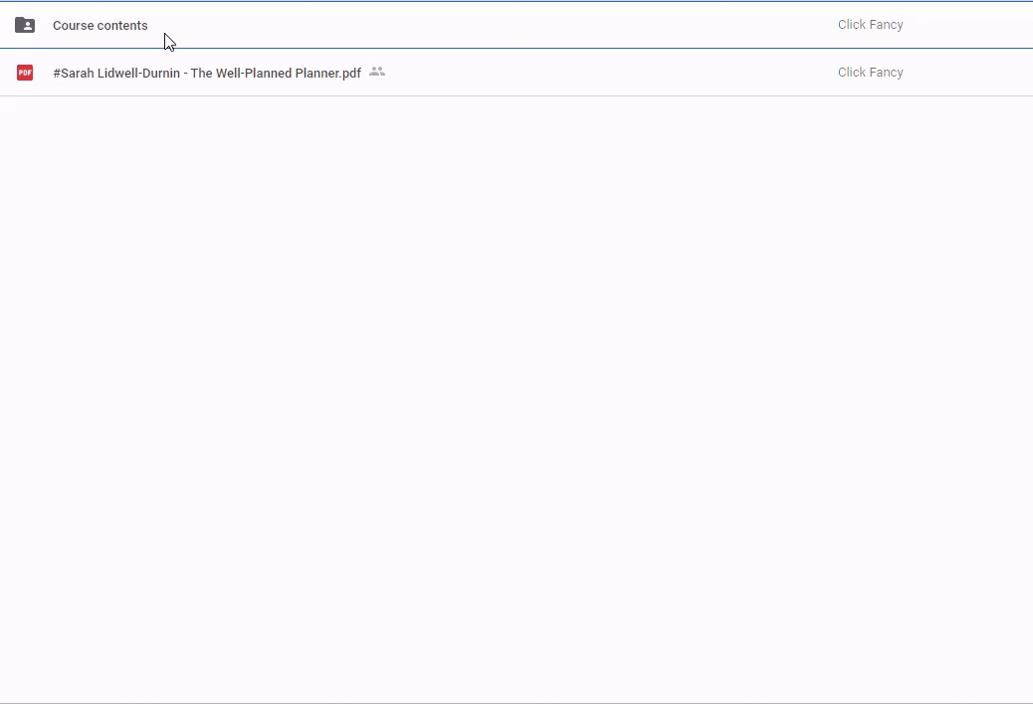
Task: Click the shared people icon after the PDF name
Action: pyautogui.click(x=377, y=72)
